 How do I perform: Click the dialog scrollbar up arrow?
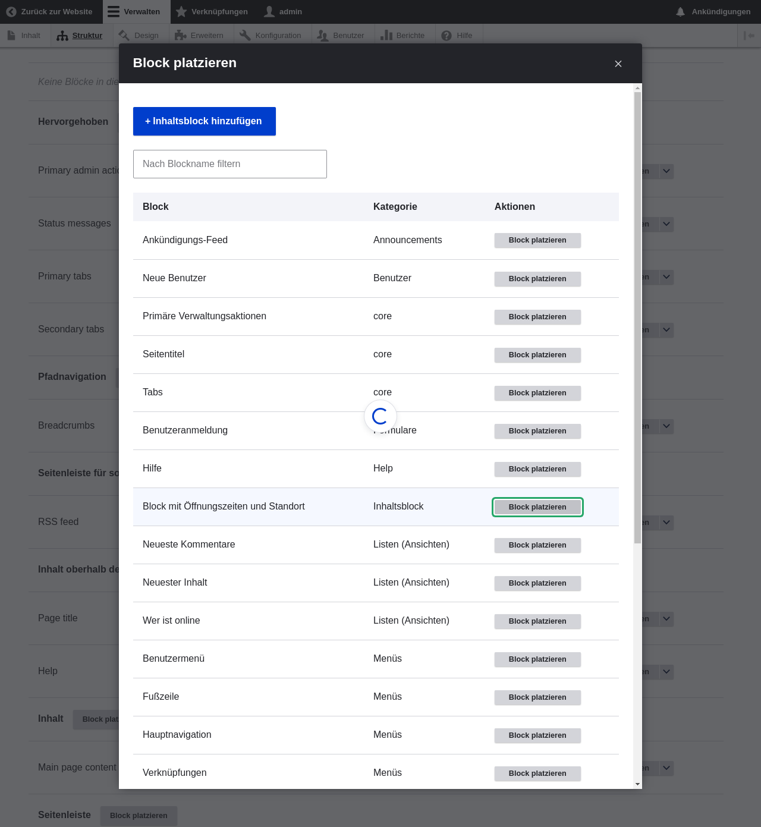click(637, 88)
